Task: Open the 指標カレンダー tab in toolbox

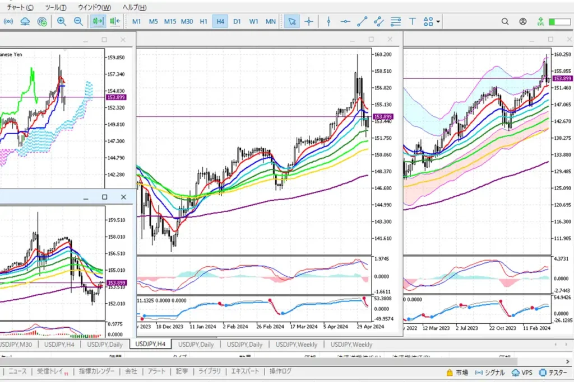Action: 96,371
